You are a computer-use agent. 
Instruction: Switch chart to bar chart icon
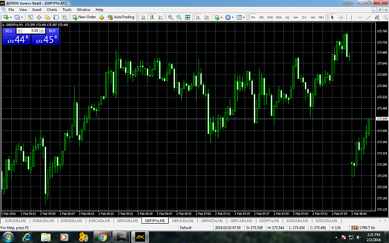[x=143, y=17]
